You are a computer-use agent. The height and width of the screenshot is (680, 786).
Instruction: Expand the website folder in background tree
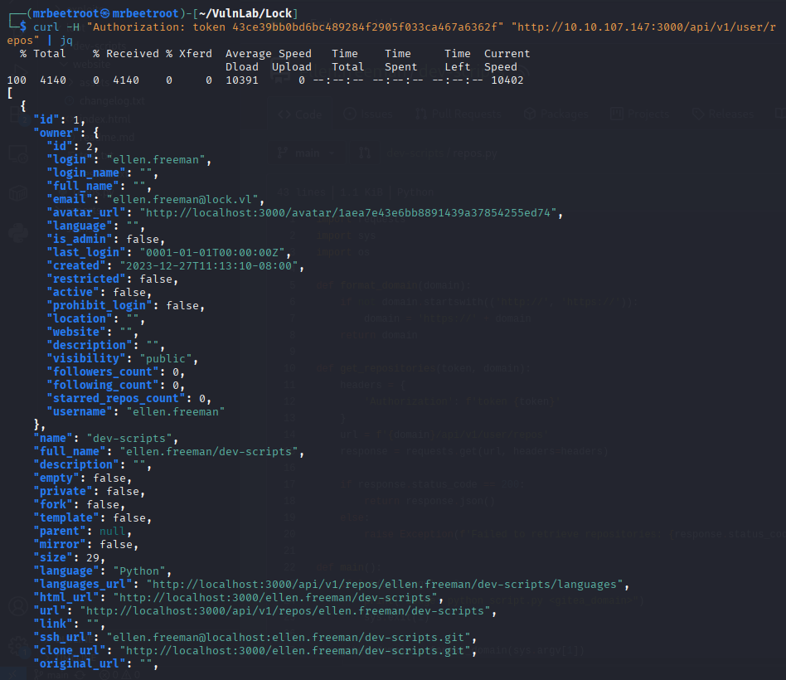pos(92,64)
